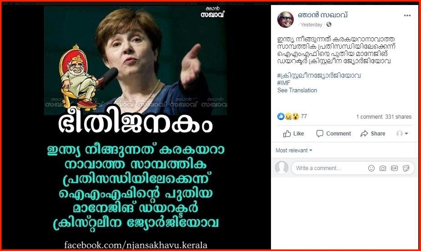The height and width of the screenshot is (251, 421).
Task: Open the #IMF hashtag
Action: 284,83
